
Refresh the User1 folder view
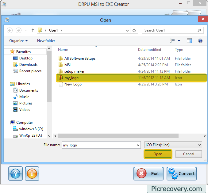134,30
